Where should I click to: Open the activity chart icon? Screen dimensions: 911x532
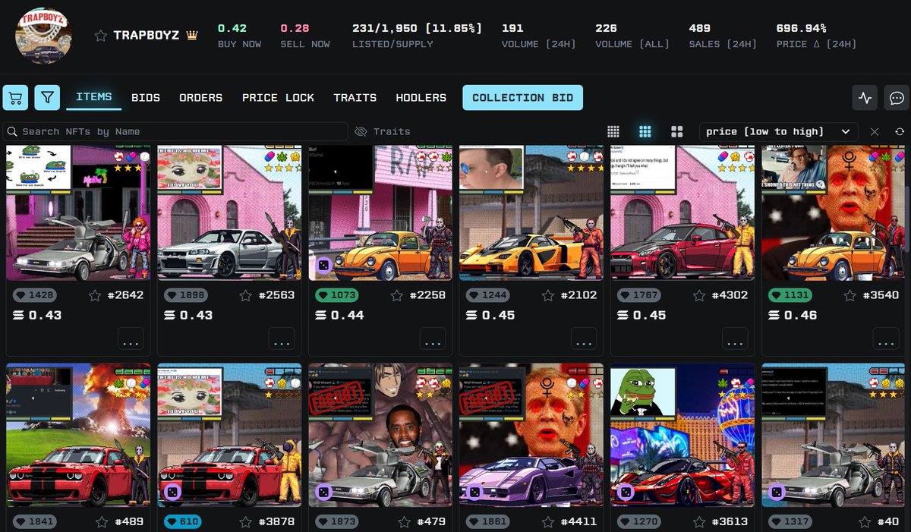click(865, 98)
